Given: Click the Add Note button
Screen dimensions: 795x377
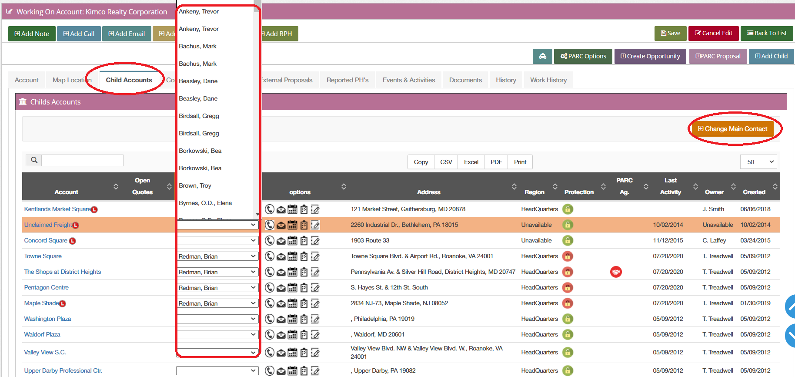Looking at the screenshot, I should tap(32, 34).
